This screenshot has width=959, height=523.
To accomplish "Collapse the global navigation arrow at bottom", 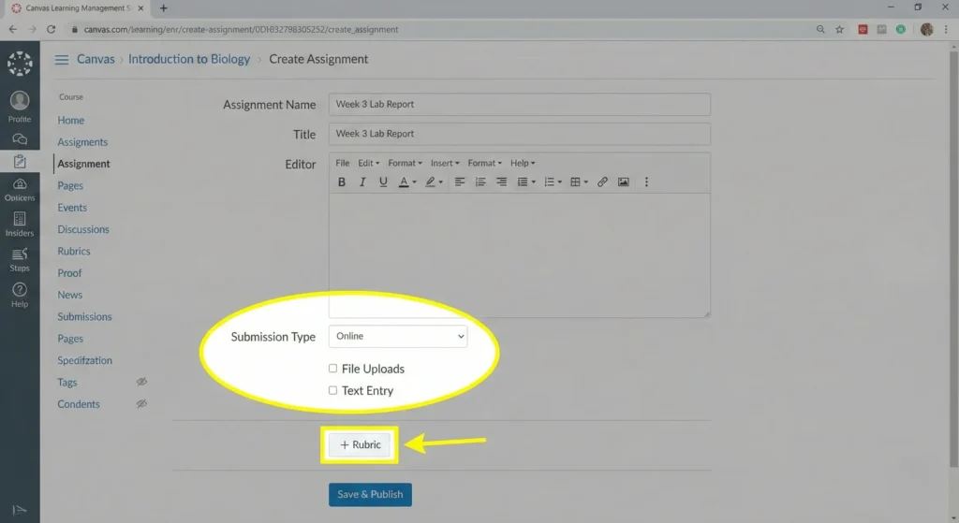I will [x=20, y=510].
